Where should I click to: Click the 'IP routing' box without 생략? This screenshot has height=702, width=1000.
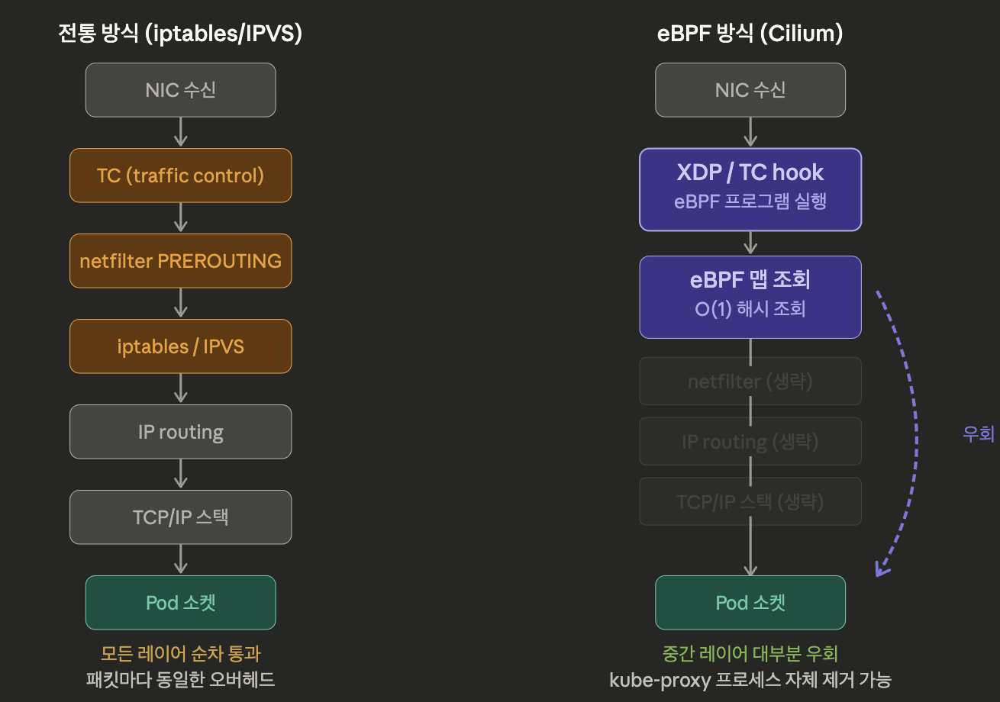180,432
